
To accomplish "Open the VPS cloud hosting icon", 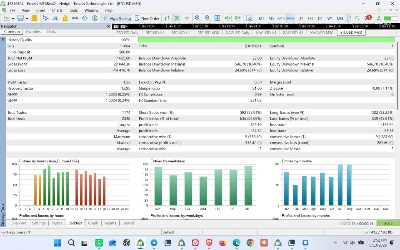I will pyautogui.click(x=85, y=18).
